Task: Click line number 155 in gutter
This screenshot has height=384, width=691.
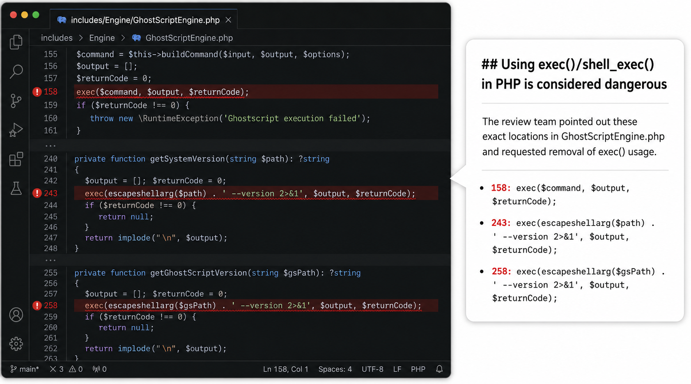Action: pos(51,54)
